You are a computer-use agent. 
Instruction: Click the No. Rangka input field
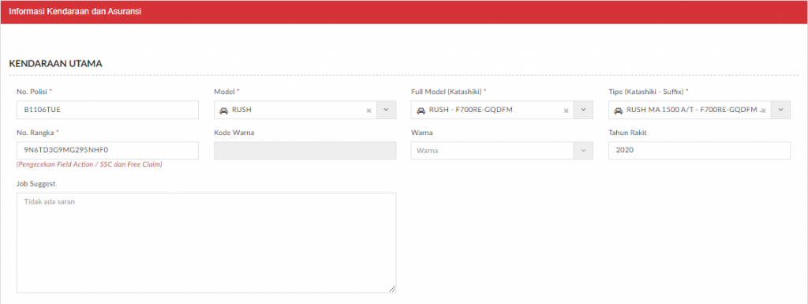107,151
